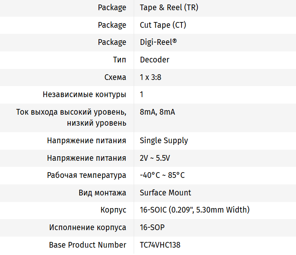This screenshot has height=255, width=296.
Task: Click the "Decoder" type value
Action: [154, 60]
